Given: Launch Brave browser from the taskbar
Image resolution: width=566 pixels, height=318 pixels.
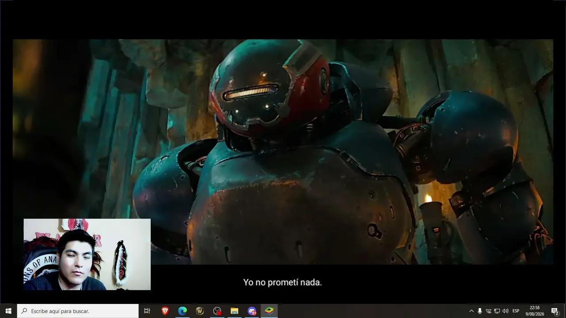Looking at the screenshot, I should pos(165,311).
